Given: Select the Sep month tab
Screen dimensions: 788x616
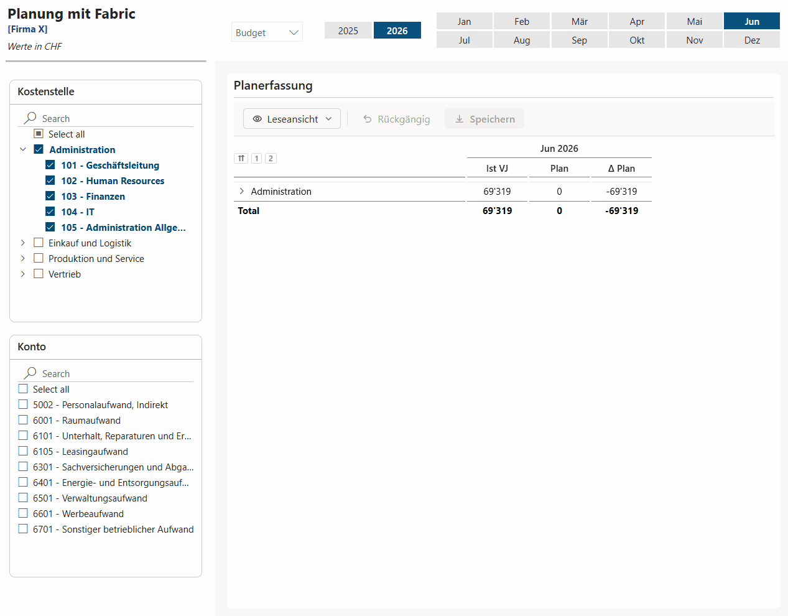Looking at the screenshot, I should click(579, 40).
